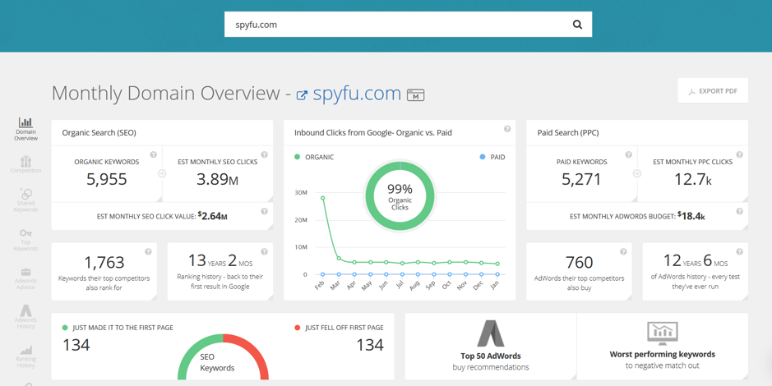Open the spyfu.com external link icon

302,95
